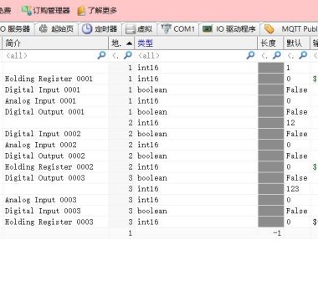Switch to the 定时器 tab

(x=100, y=28)
